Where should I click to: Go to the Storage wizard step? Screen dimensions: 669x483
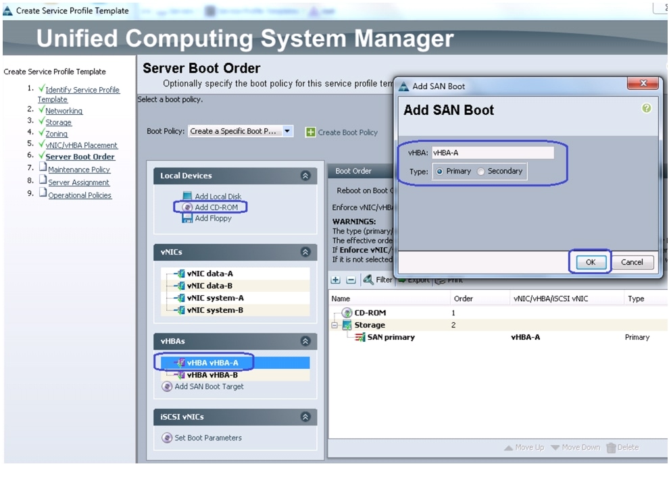coord(58,122)
